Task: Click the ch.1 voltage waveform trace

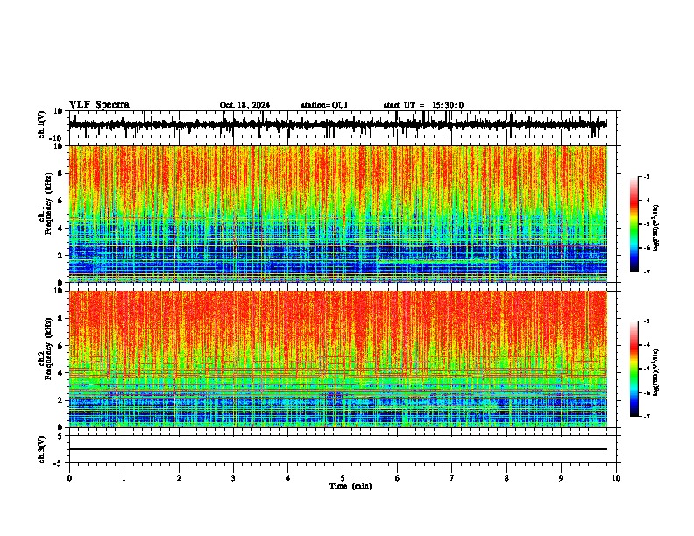Action: 337,124
